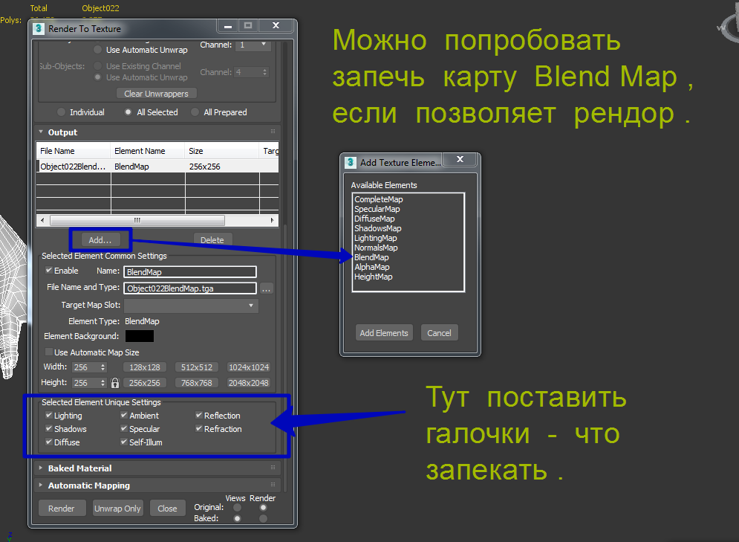Check Use Automatic Map Size
Viewport: 739px width, 542px height.
point(49,352)
